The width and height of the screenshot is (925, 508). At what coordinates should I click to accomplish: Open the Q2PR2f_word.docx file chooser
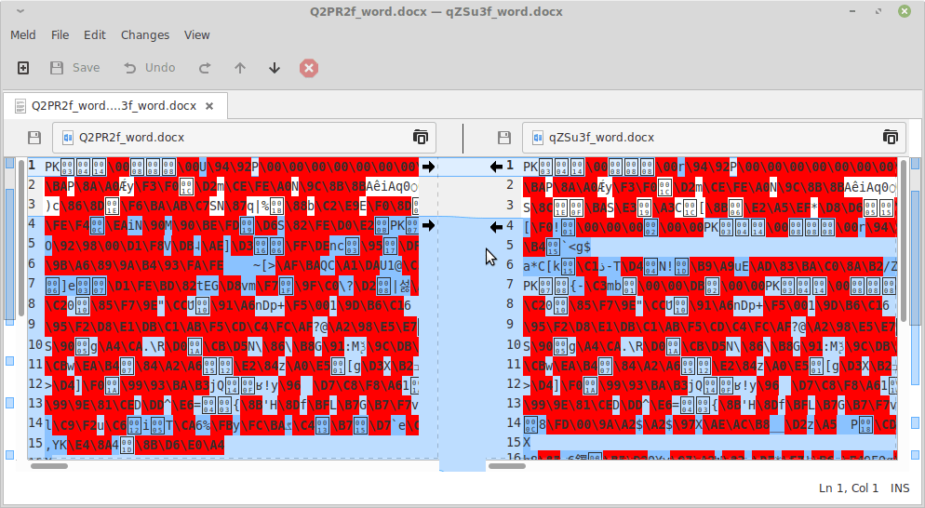[x=244, y=138]
